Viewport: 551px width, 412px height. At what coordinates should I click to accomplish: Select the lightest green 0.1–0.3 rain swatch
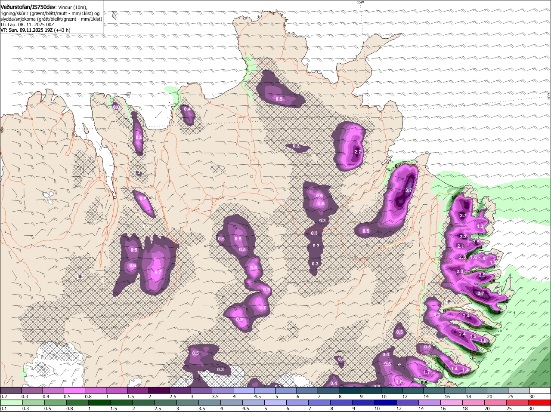(11, 403)
